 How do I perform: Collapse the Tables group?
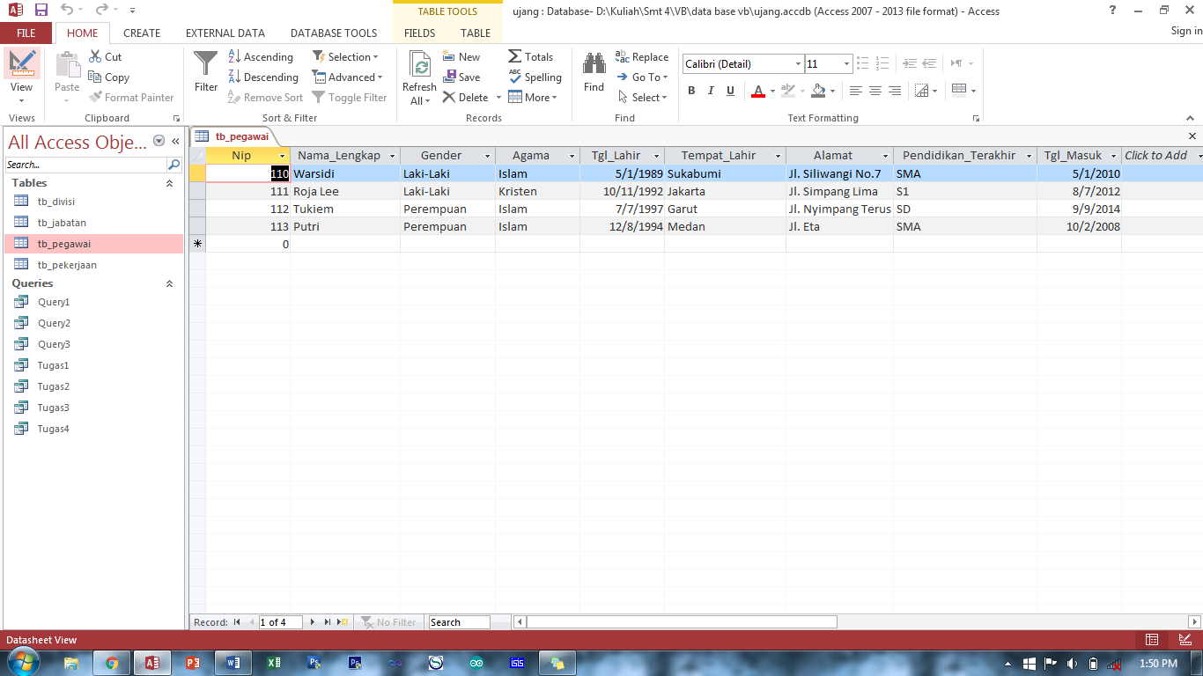coord(169,183)
